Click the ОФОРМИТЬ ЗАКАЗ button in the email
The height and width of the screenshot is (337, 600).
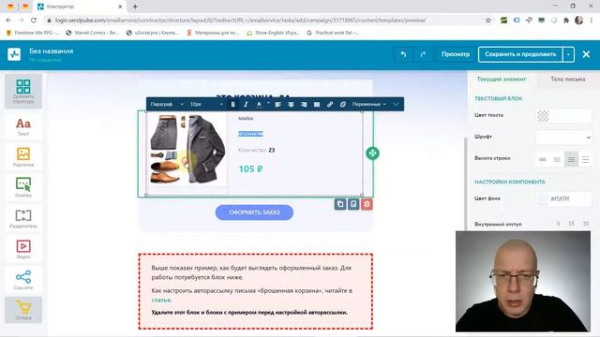pos(254,212)
